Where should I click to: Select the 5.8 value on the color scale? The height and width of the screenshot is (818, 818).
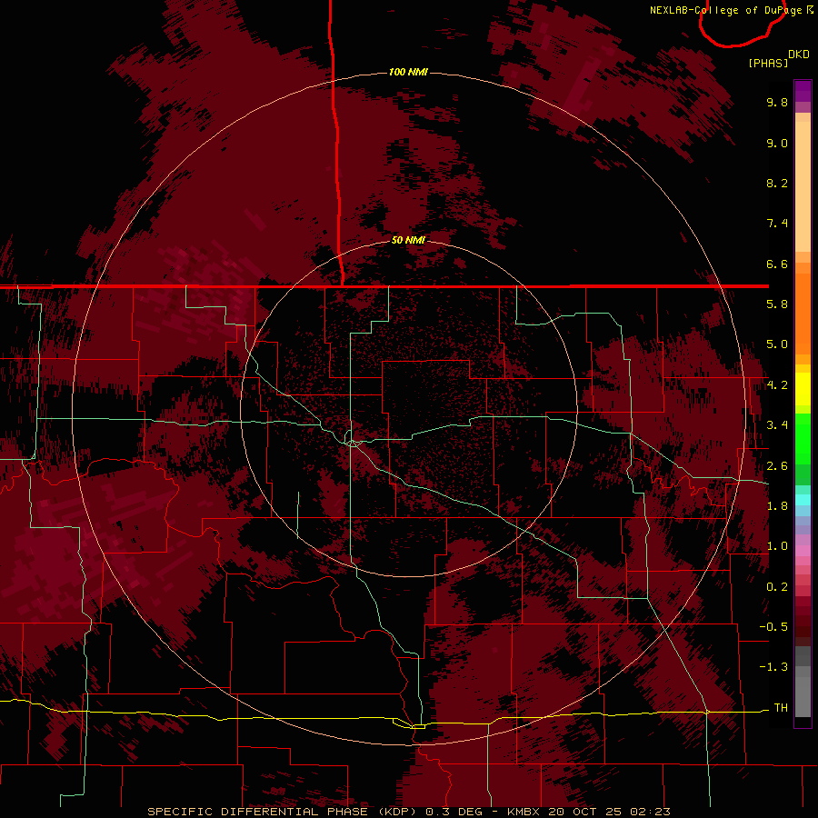(777, 304)
